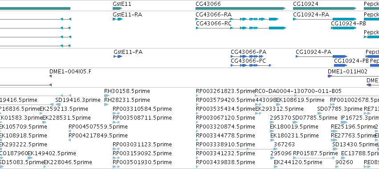This screenshot has width=379, height=169.
Task: Select the RH30158.5prime EST arrow
Action: (106, 96)
